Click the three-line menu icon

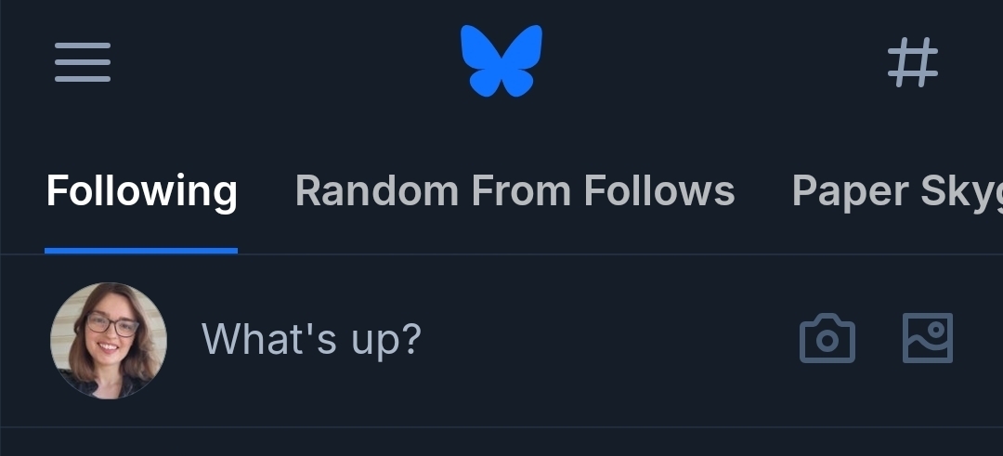[x=83, y=63]
